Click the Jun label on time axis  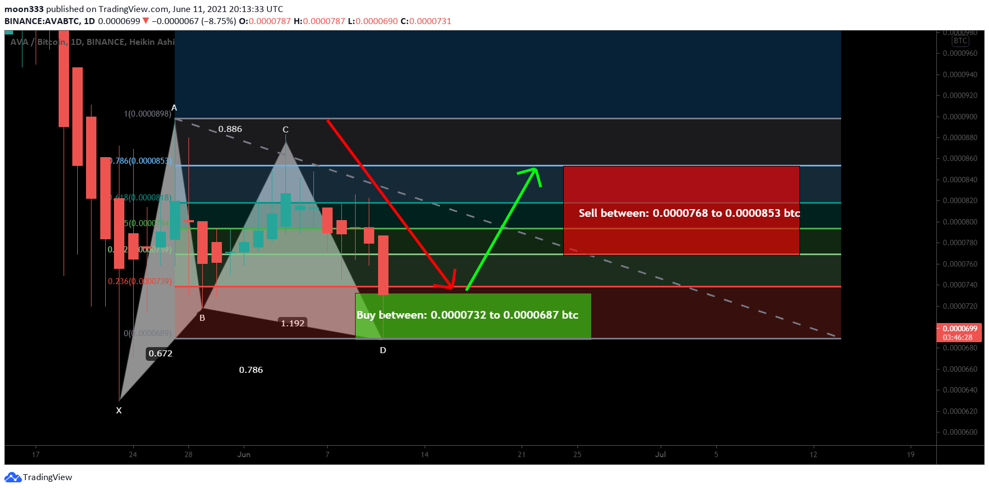click(244, 454)
